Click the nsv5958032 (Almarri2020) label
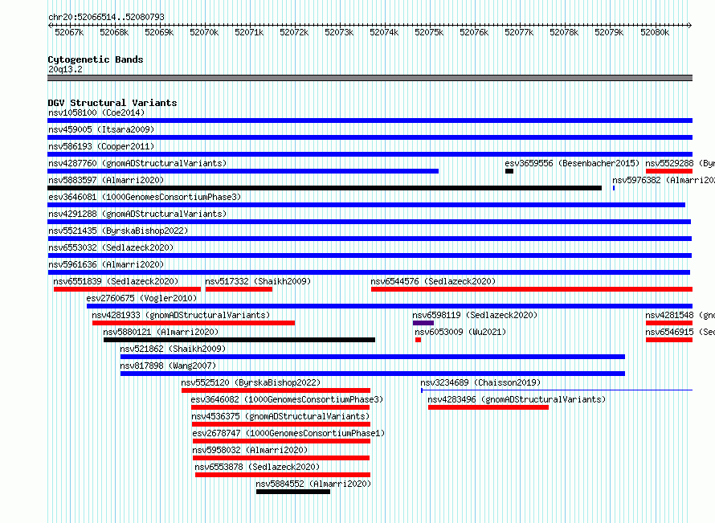The image size is (715, 523). [250, 450]
